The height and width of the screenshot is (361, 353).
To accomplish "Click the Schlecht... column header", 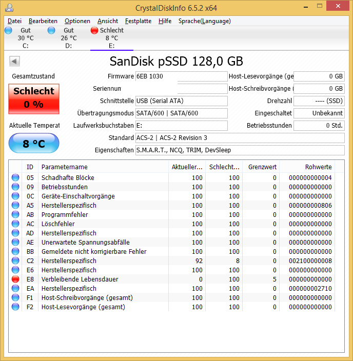I will (x=224, y=167).
